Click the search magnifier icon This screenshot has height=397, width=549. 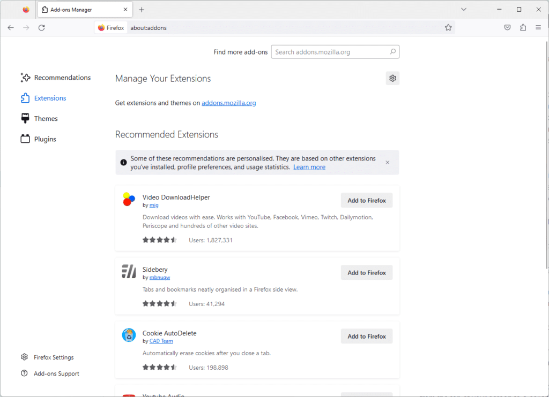(x=393, y=52)
